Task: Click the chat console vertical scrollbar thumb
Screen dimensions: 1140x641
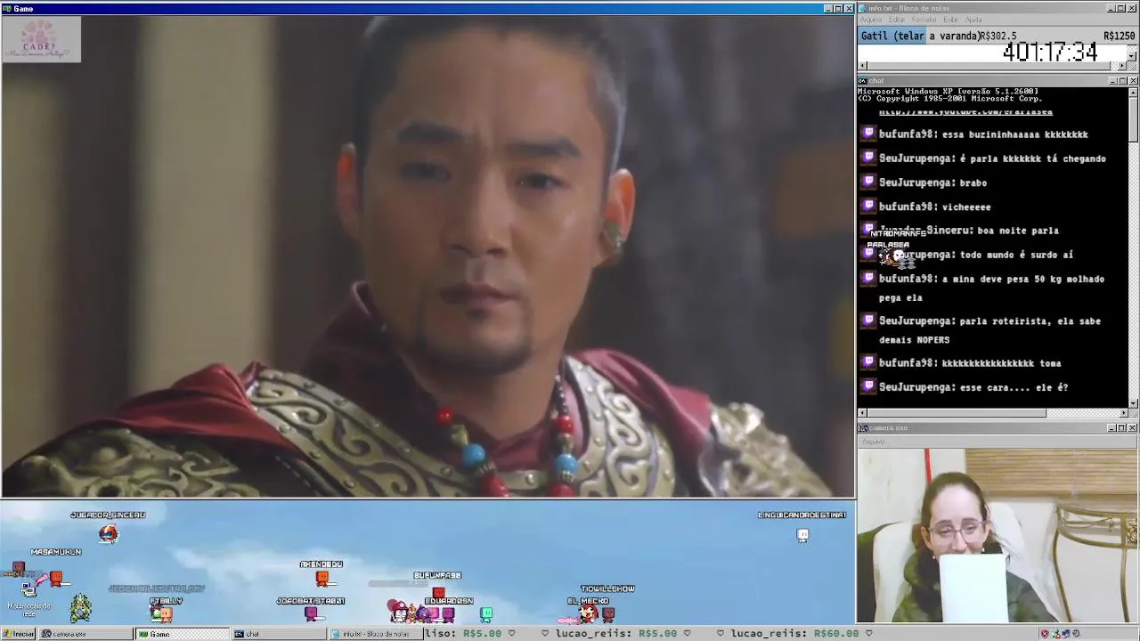Action: click(x=1132, y=119)
